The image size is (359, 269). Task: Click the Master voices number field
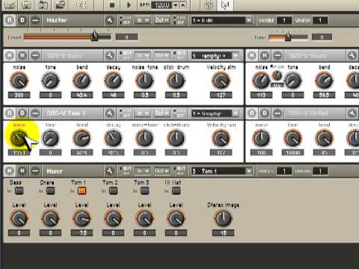(x=284, y=20)
